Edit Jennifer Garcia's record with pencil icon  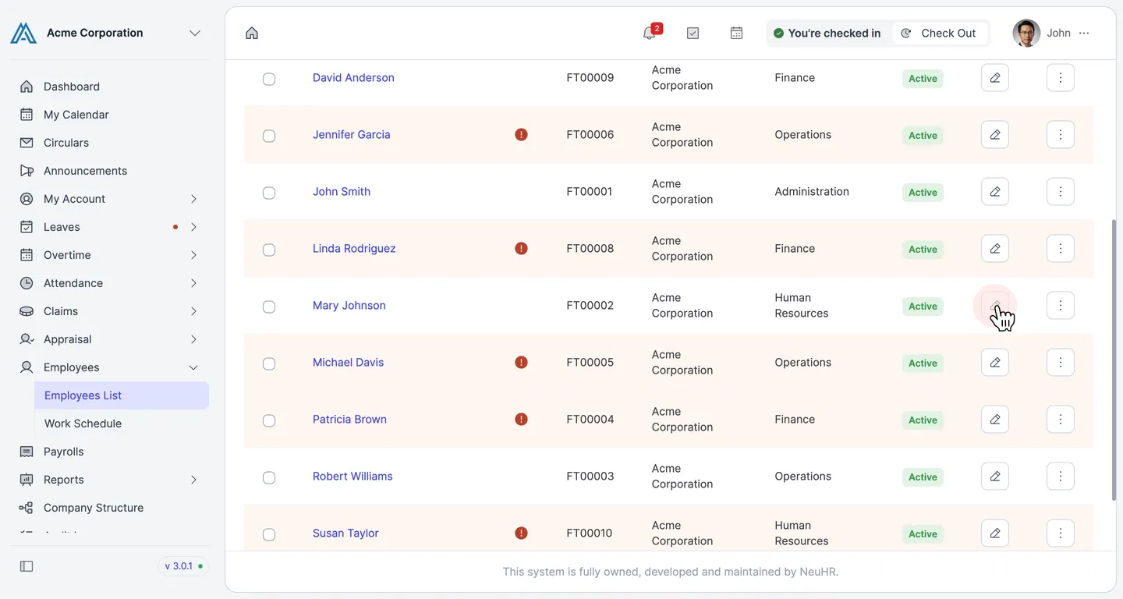(x=995, y=135)
